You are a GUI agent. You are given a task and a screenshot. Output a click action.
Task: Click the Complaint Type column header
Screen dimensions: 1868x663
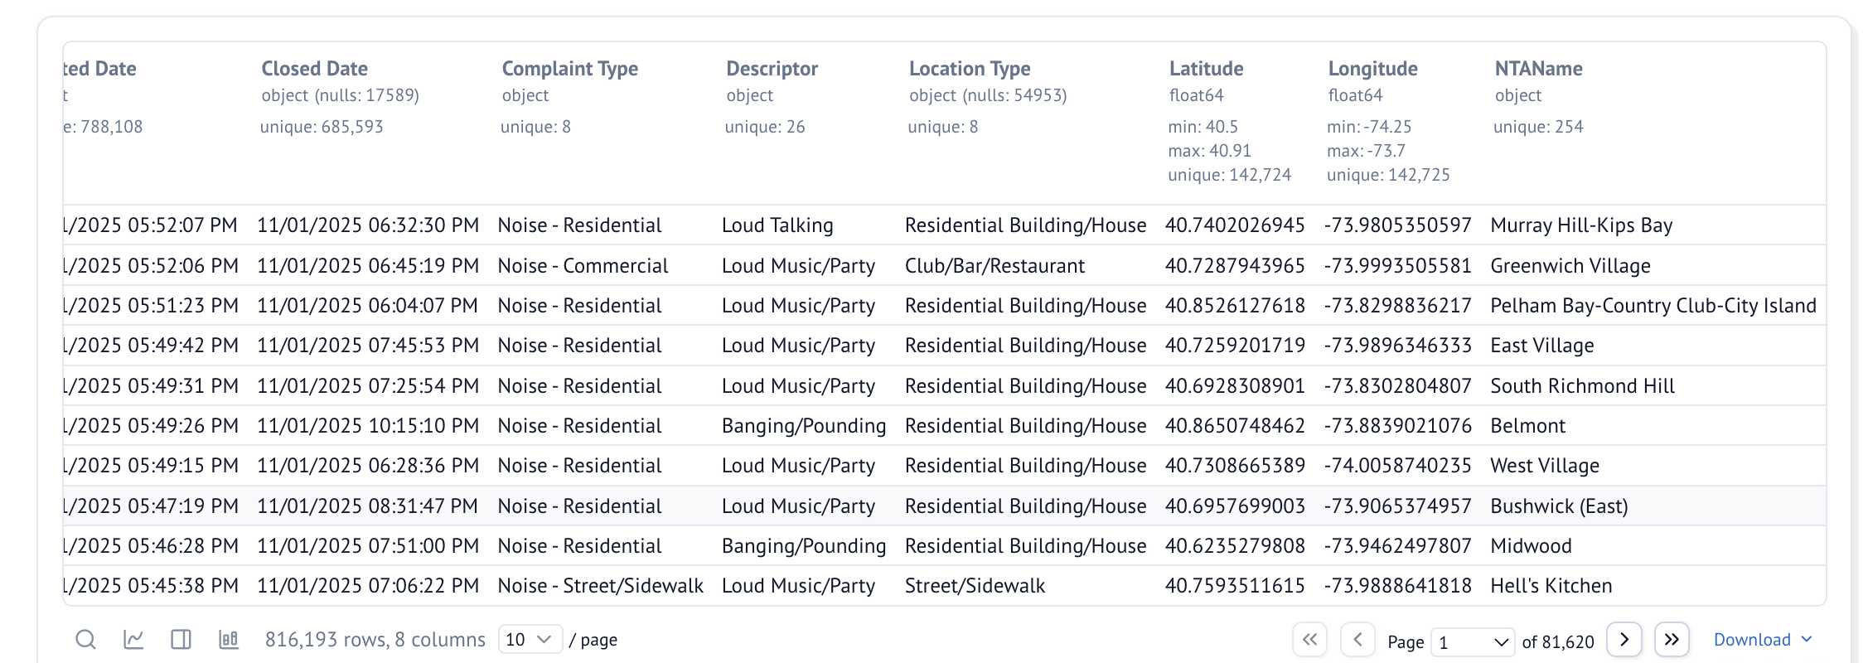pos(569,69)
